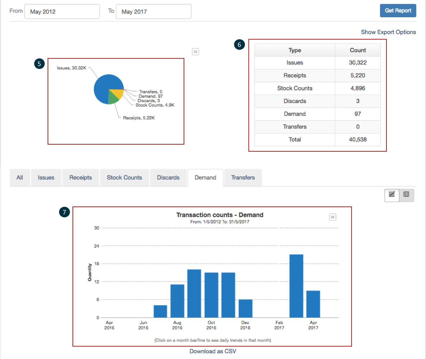
Task: Click the 30,322 Issues count cell
Action: click(x=358, y=63)
